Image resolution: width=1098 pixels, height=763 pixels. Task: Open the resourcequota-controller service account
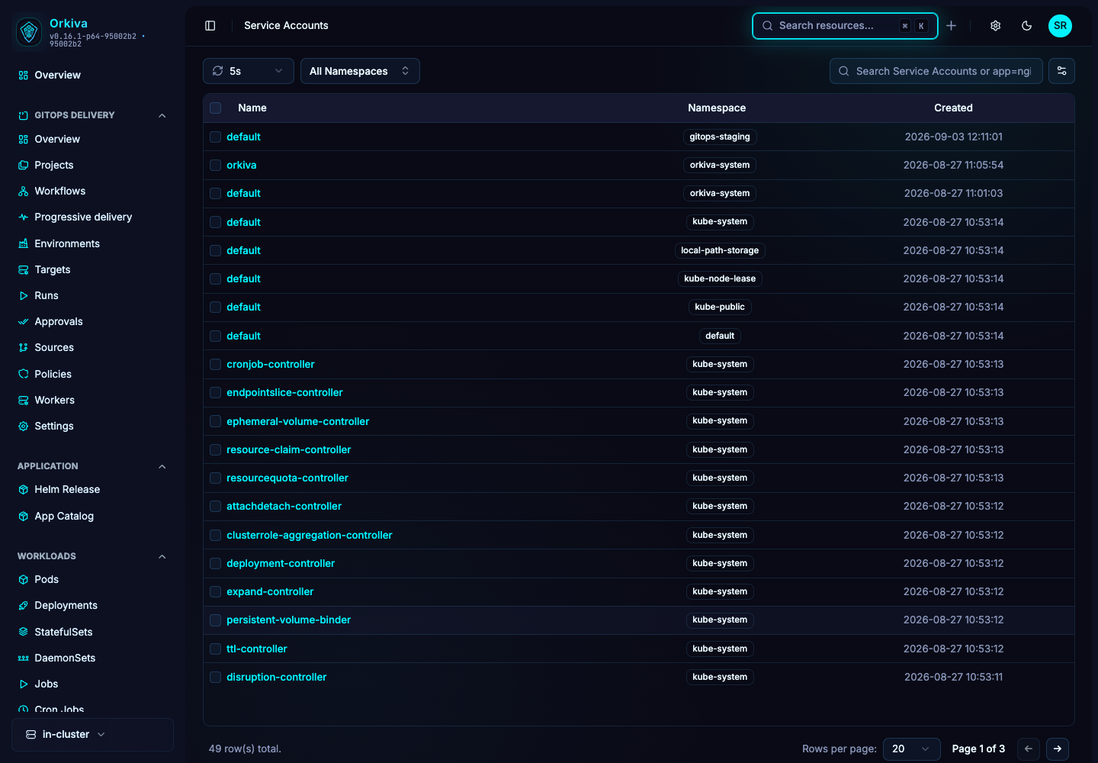(287, 478)
